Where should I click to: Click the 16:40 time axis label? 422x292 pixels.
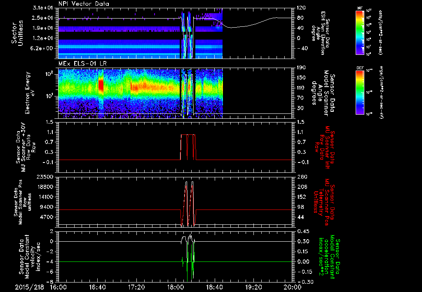97,287
